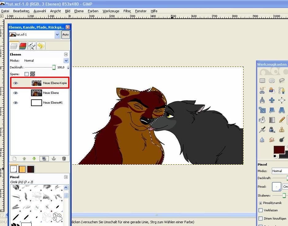Select the Ellipse Select tool

click(x=272, y=81)
